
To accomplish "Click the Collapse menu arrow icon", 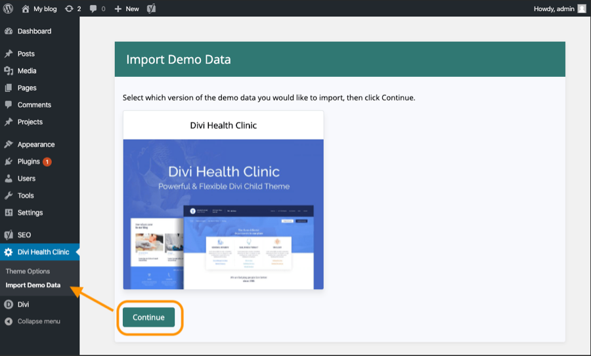I will (x=9, y=321).
